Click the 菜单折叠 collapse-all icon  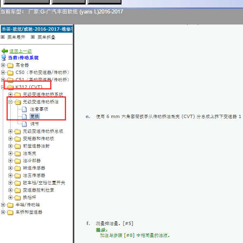(33, 37)
